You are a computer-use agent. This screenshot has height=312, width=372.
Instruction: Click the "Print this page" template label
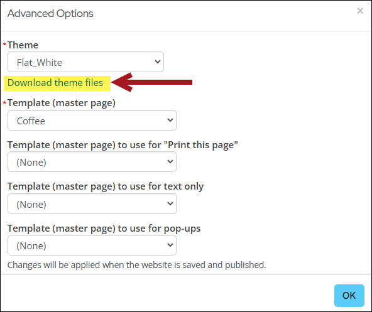point(123,145)
